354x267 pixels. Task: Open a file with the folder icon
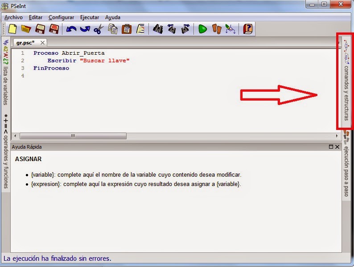pyautogui.click(x=26, y=29)
